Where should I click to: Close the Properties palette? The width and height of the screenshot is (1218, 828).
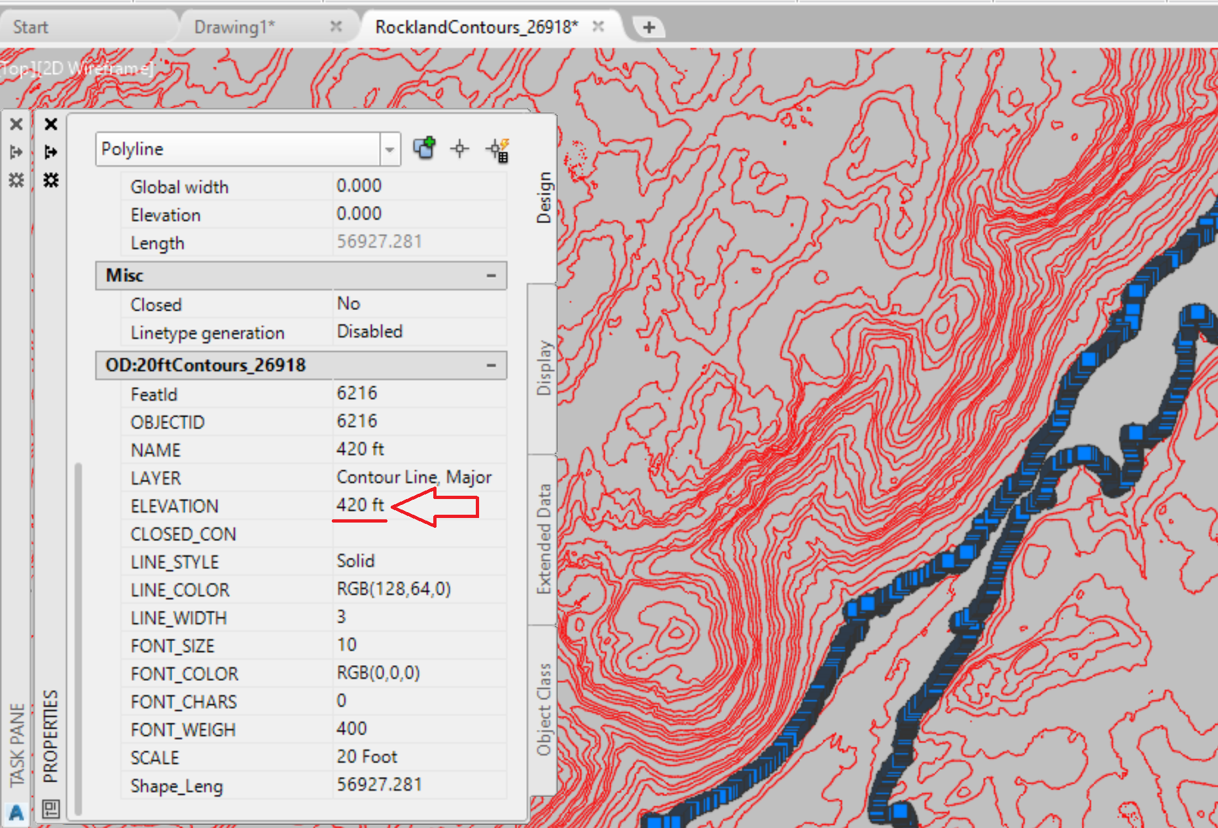pyautogui.click(x=51, y=124)
